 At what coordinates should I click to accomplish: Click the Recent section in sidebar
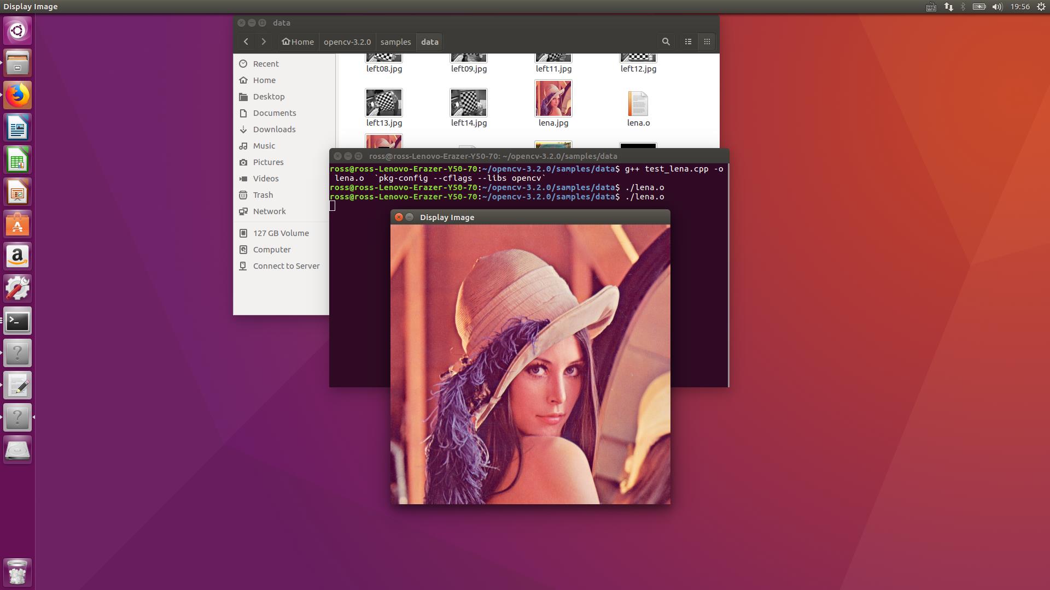coord(265,63)
